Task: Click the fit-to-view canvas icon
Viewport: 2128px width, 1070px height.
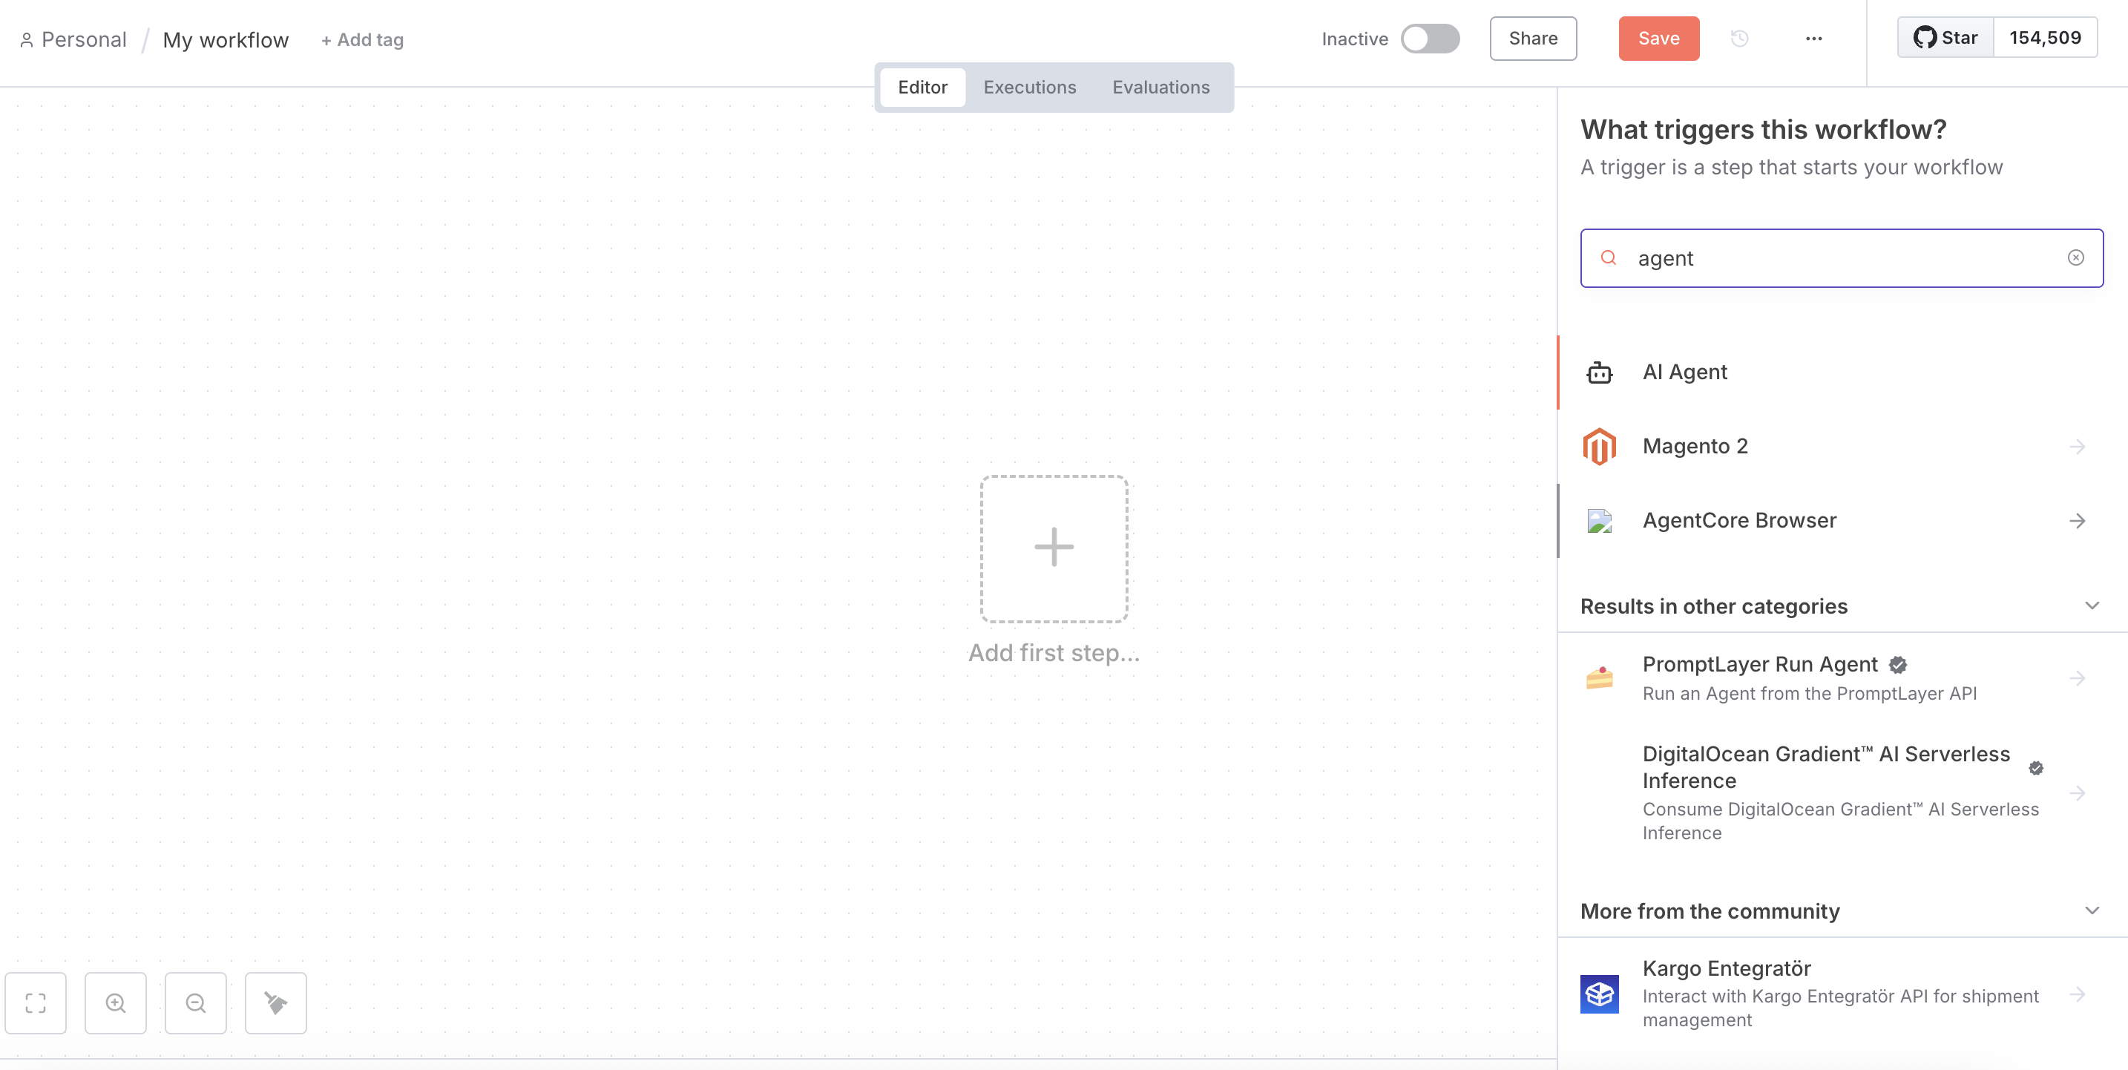Action: coord(36,1003)
